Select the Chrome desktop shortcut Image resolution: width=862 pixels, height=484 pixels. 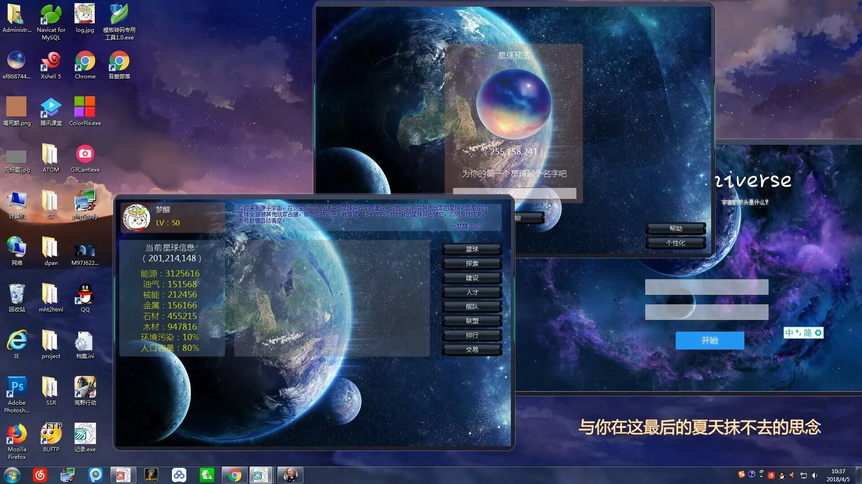click(x=85, y=65)
